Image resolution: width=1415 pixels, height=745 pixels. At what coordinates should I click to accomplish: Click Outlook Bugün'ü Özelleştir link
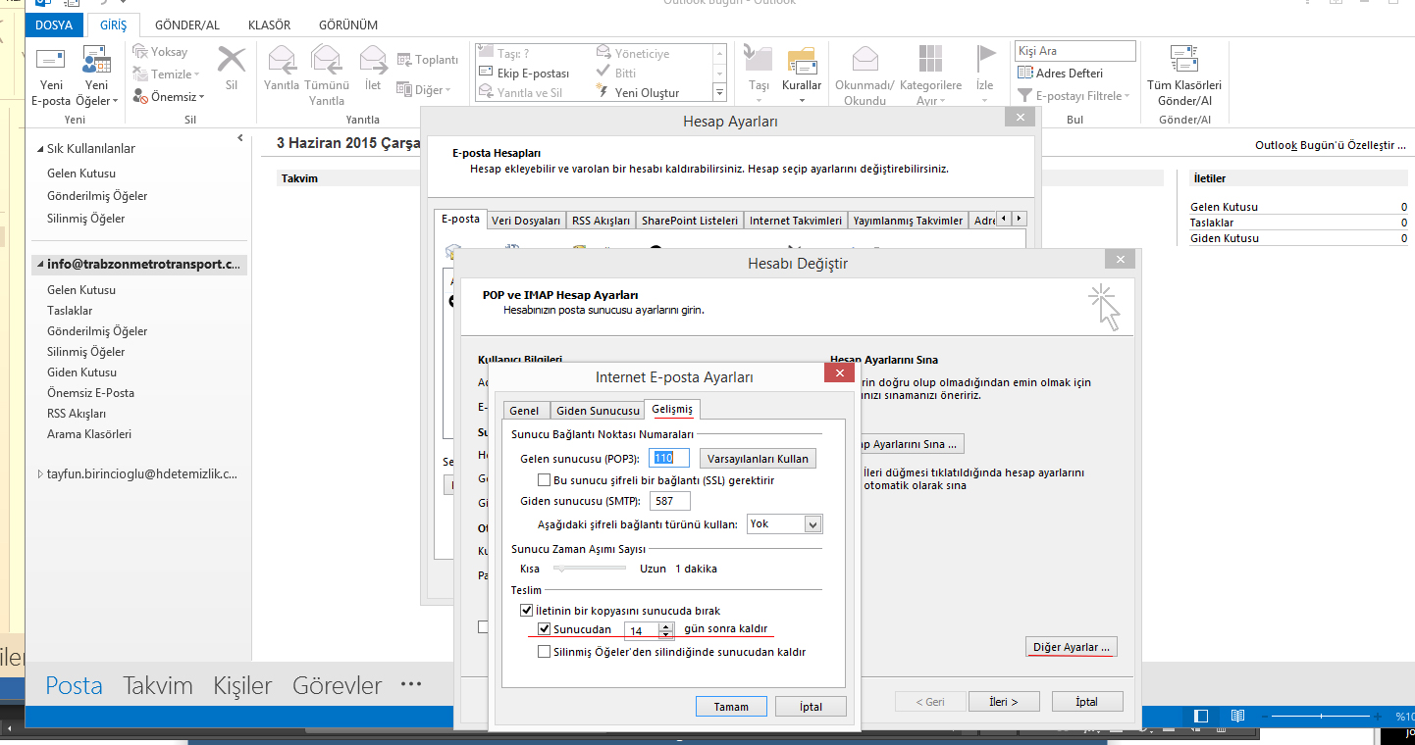tap(1330, 145)
